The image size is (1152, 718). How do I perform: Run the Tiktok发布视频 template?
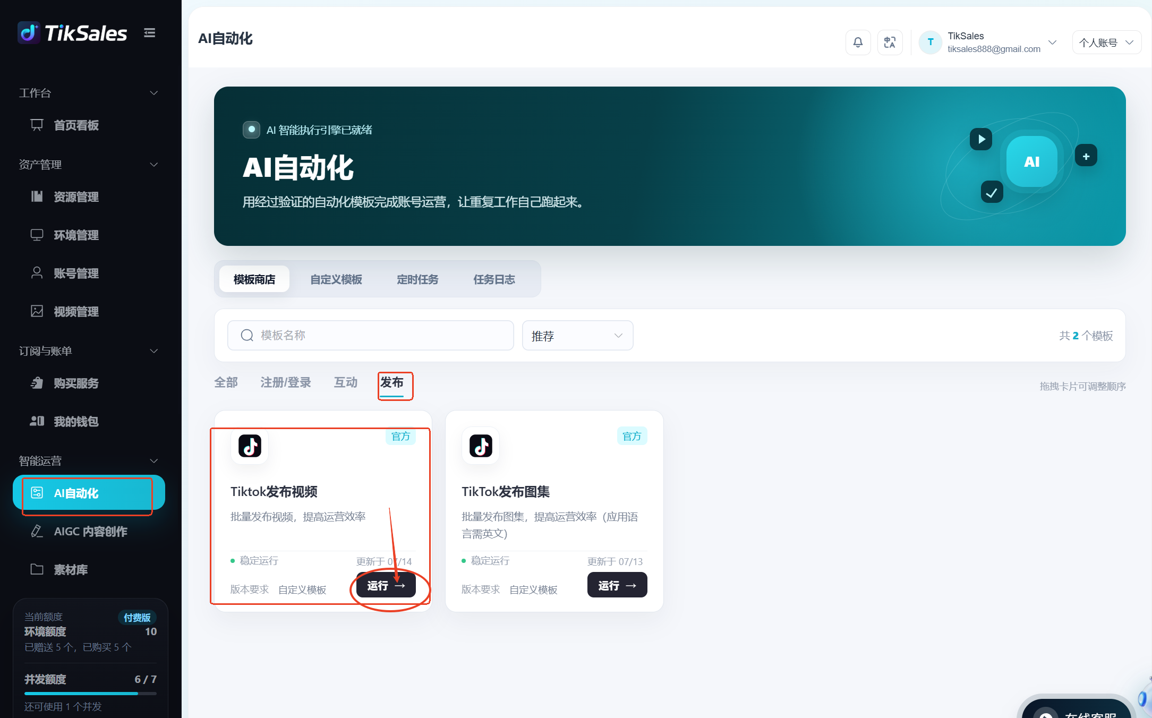coord(386,585)
